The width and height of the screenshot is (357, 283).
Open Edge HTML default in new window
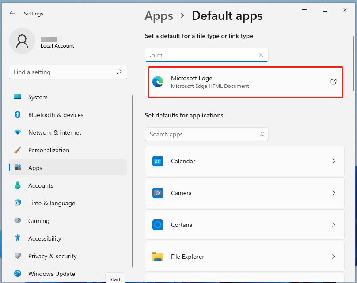tap(333, 82)
